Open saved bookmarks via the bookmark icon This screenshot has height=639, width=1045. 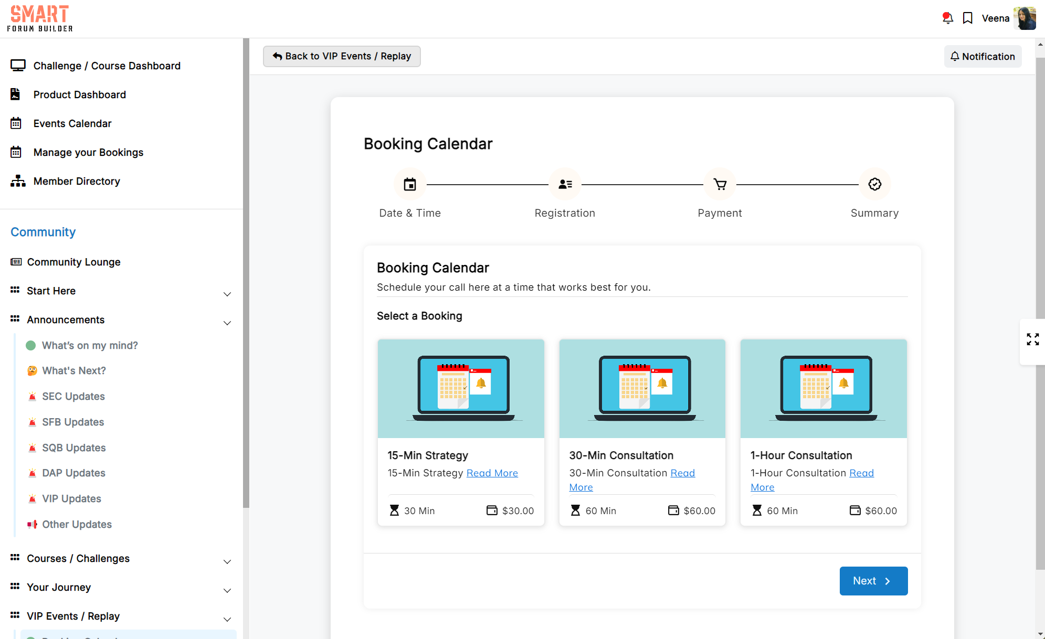(968, 18)
